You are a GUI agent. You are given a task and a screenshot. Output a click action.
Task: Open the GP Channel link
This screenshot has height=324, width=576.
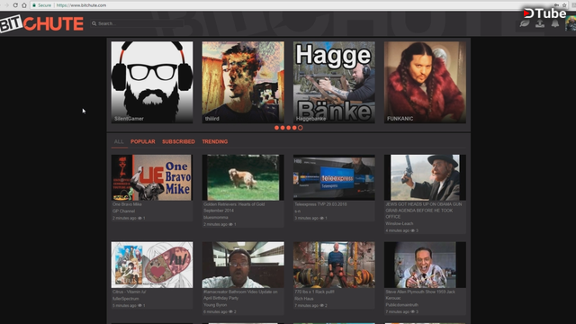pyautogui.click(x=124, y=211)
